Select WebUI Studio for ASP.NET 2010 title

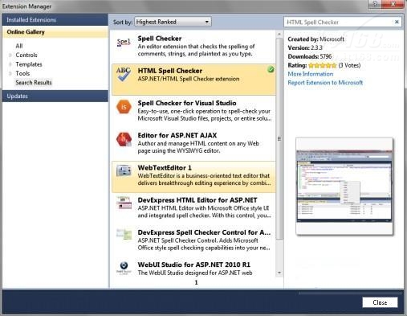point(194,265)
